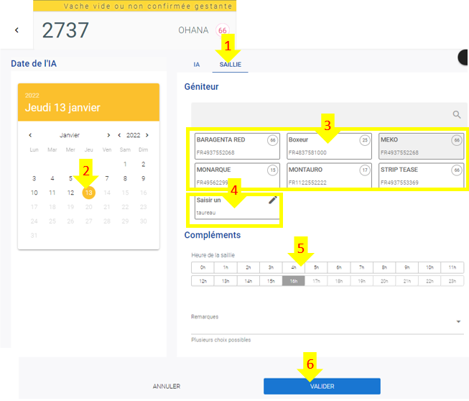Click the OHANA name label
The width and height of the screenshot is (469, 401).
click(x=193, y=30)
